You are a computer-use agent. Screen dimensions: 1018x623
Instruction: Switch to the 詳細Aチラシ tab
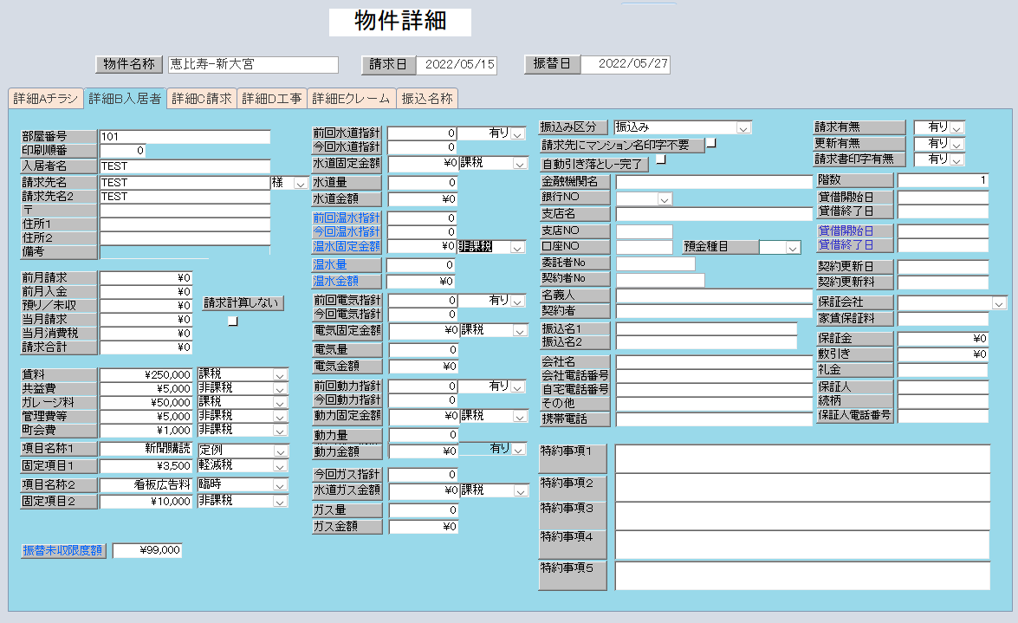point(45,99)
